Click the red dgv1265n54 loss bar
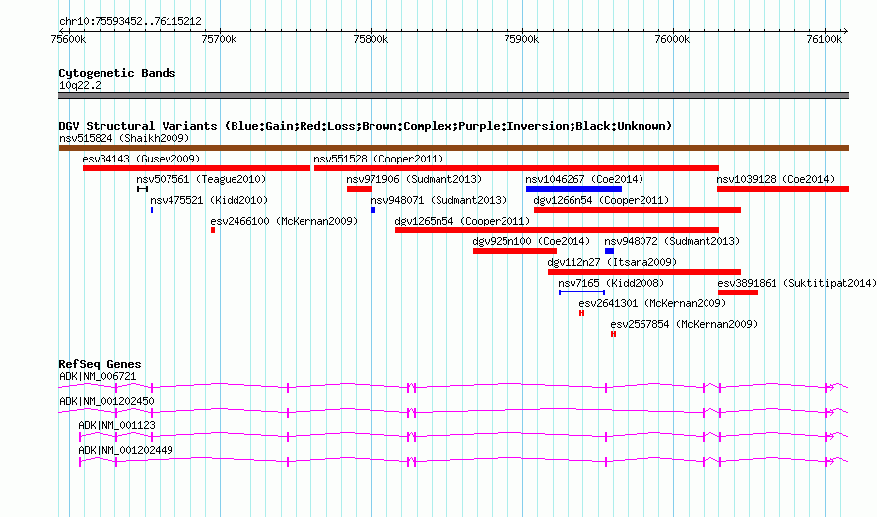 (557, 230)
